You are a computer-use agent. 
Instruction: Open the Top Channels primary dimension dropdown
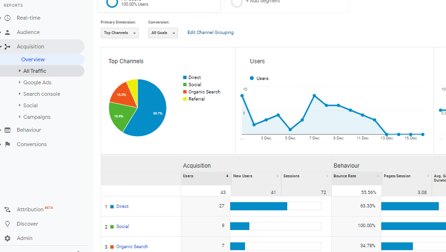click(119, 33)
